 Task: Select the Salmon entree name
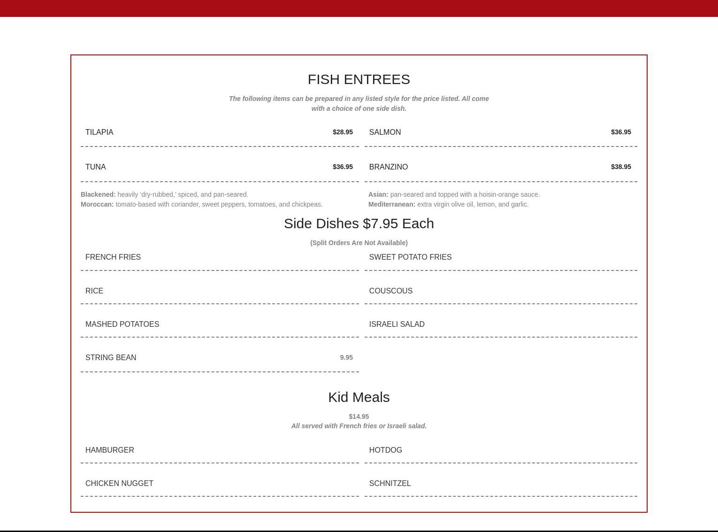coord(385,132)
